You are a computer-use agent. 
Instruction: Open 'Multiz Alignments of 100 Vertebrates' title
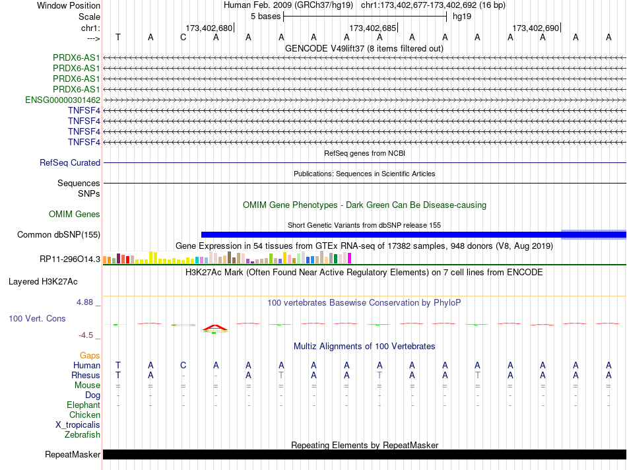click(364, 347)
